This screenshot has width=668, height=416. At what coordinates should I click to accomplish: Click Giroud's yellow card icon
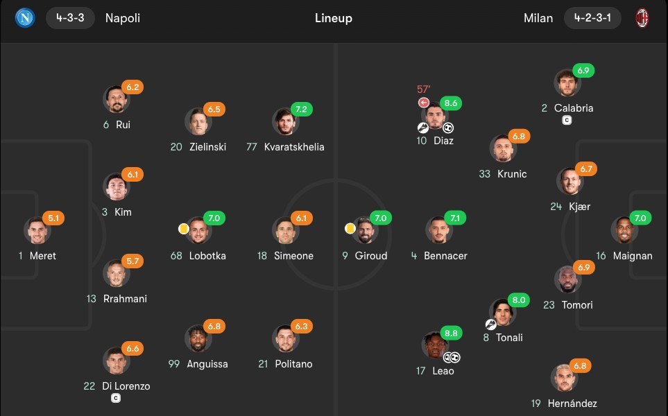point(350,227)
